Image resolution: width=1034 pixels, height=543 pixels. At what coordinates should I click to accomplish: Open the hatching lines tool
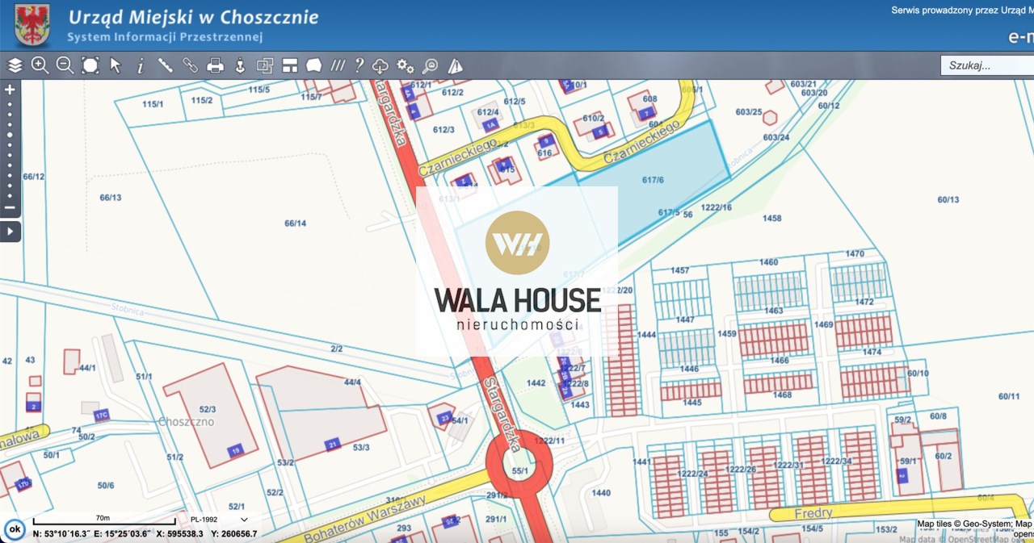(x=338, y=65)
